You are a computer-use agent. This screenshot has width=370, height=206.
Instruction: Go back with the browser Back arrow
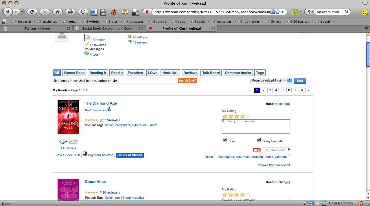click(x=8, y=12)
